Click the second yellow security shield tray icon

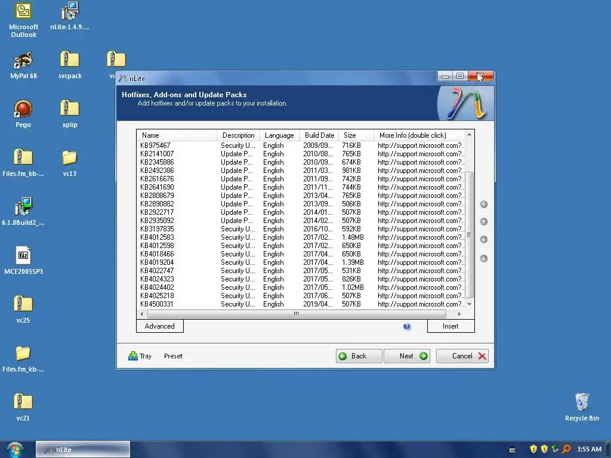click(x=544, y=449)
